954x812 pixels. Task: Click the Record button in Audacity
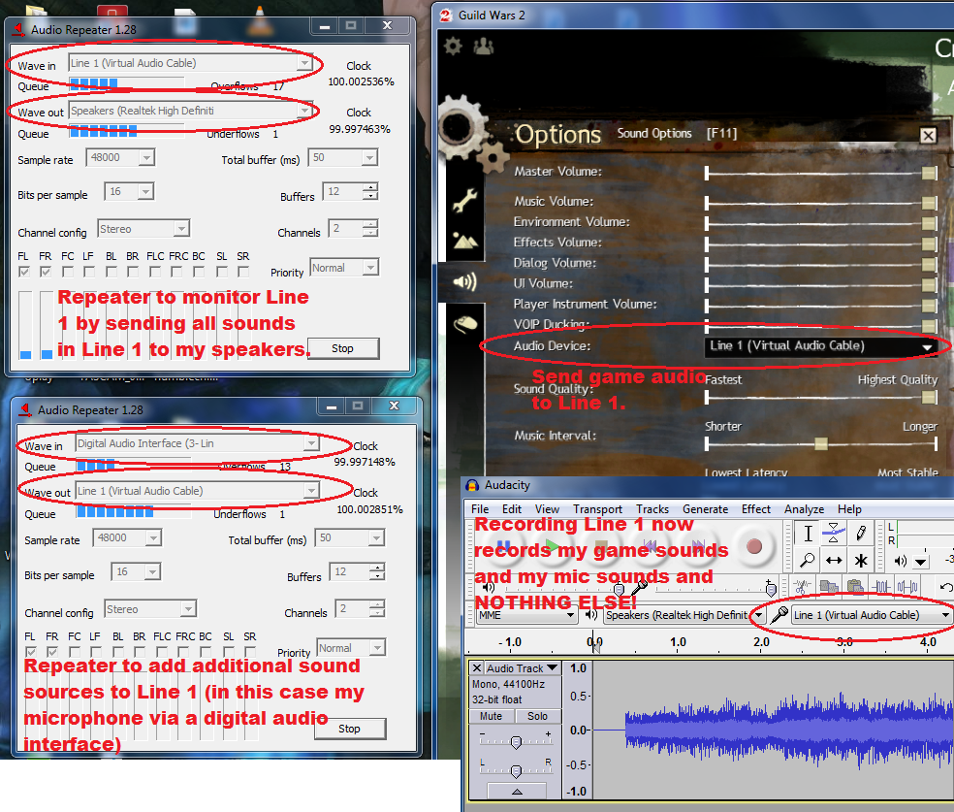(x=754, y=546)
